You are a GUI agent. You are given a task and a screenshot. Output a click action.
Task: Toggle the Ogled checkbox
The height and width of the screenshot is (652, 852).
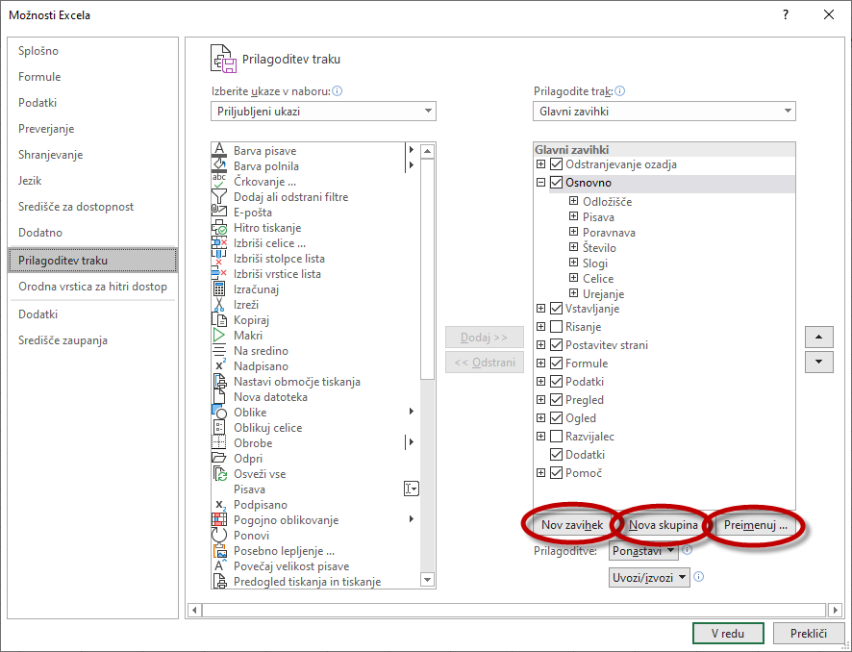tap(556, 417)
